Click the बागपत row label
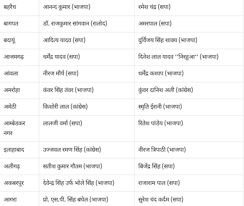The width and height of the screenshot is (244, 206). pyautogui.click(x=11, y=24)
